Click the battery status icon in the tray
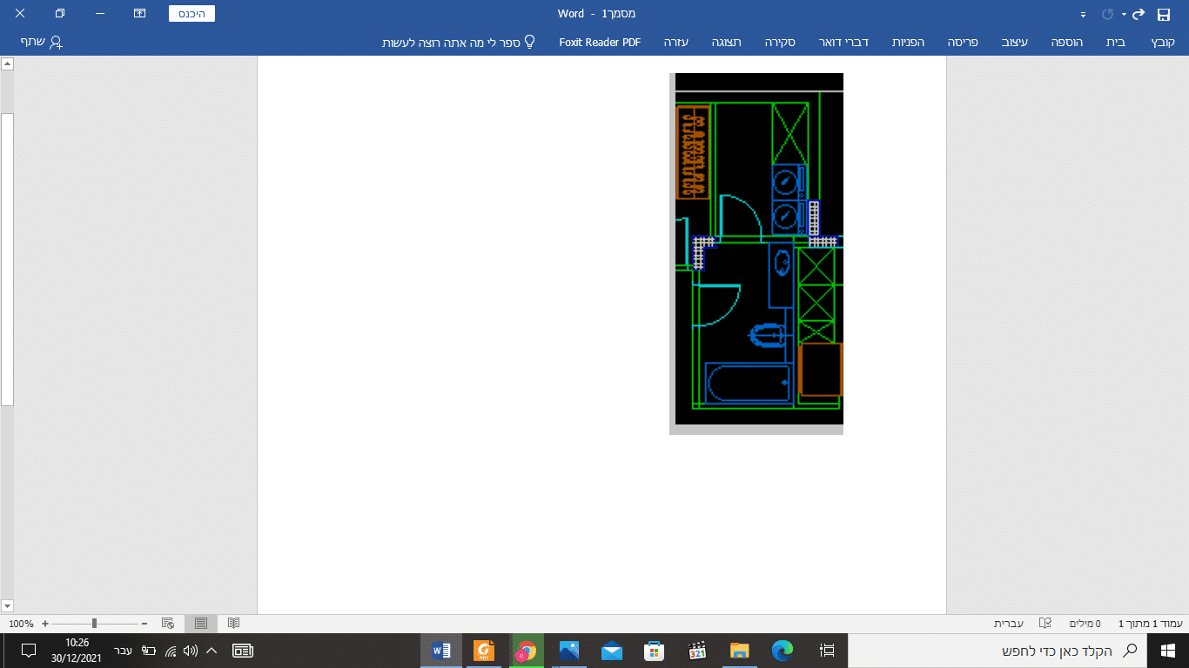 (x=149, y=651)
